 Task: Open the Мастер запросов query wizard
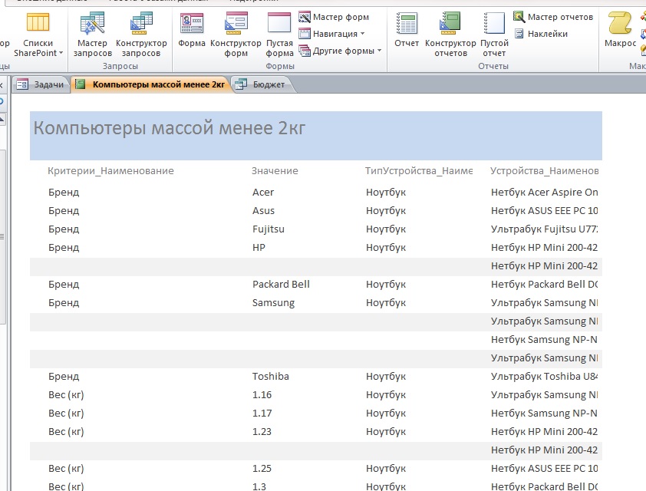(92, 35)
